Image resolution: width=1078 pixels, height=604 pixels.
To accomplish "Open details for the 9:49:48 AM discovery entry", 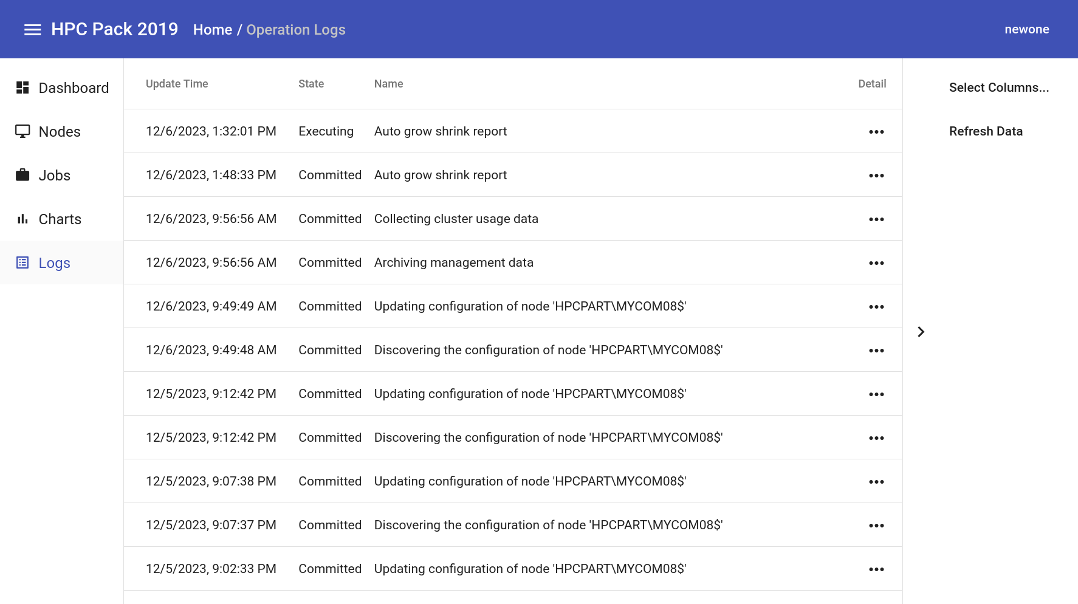I will (877, 349).
